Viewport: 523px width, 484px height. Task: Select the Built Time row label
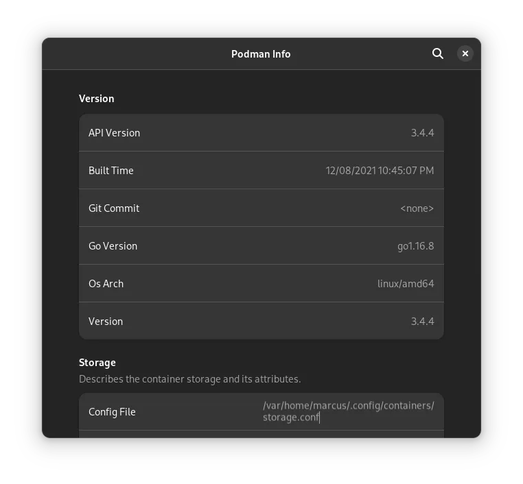point(111,171)
